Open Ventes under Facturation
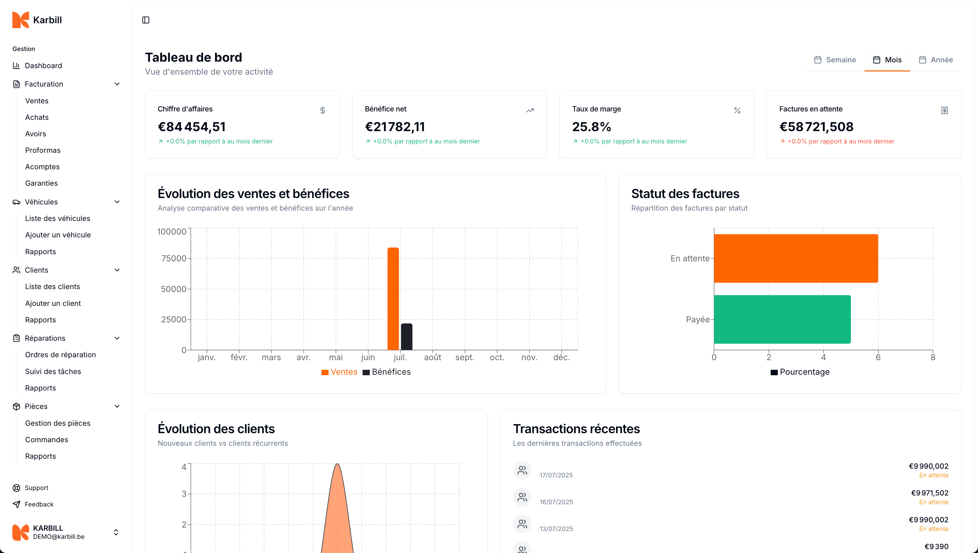The height and width of the screenshot is (553, 978). pos(37,101)
